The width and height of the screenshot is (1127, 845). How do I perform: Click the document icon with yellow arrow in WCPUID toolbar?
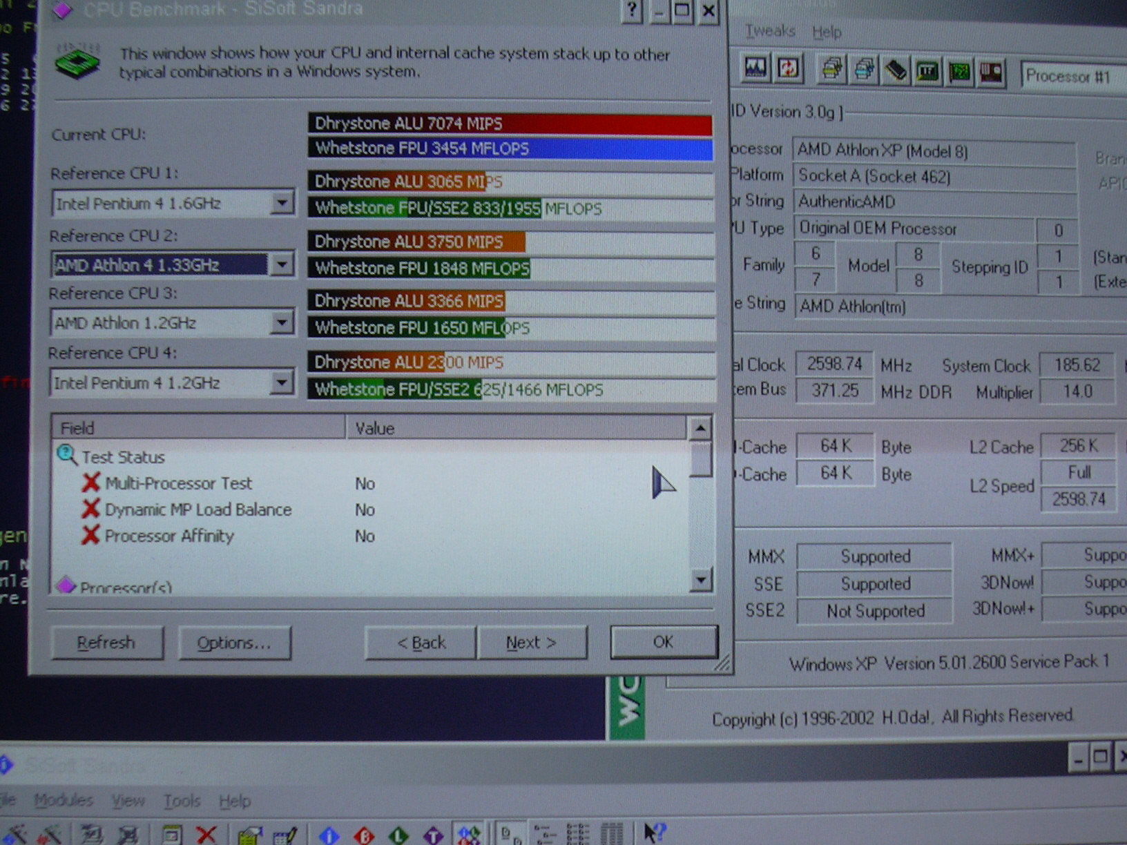point(832,70)
